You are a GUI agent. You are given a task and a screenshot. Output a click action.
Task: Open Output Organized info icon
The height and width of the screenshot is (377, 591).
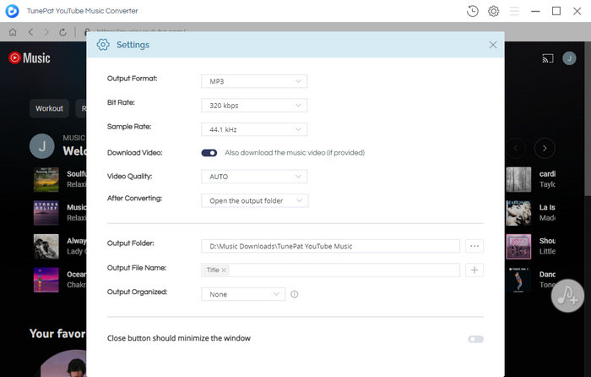click(x=295, y=294)
